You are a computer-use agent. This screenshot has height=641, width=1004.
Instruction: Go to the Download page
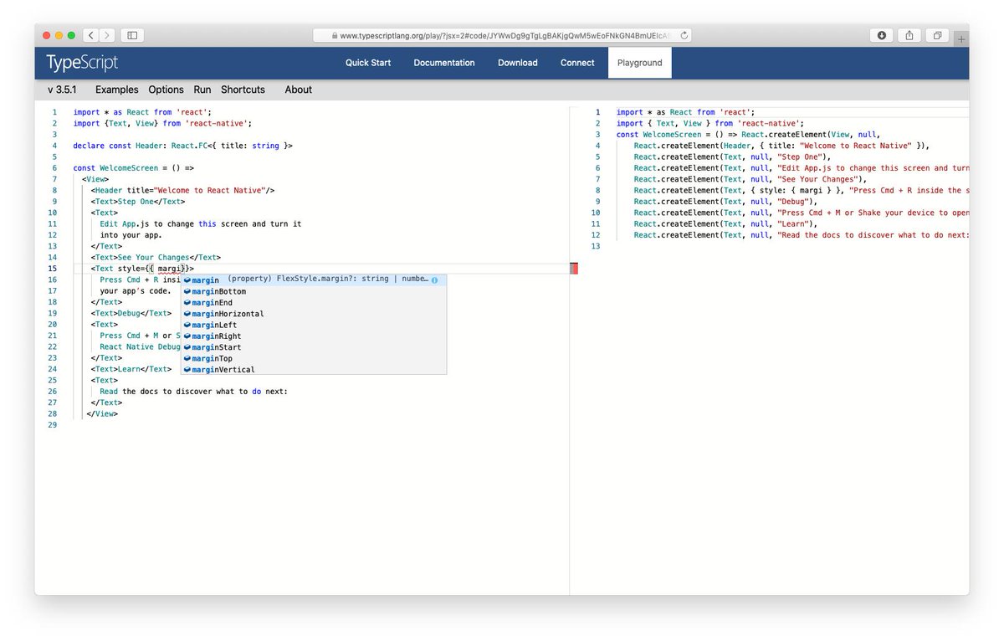(518, 63)
